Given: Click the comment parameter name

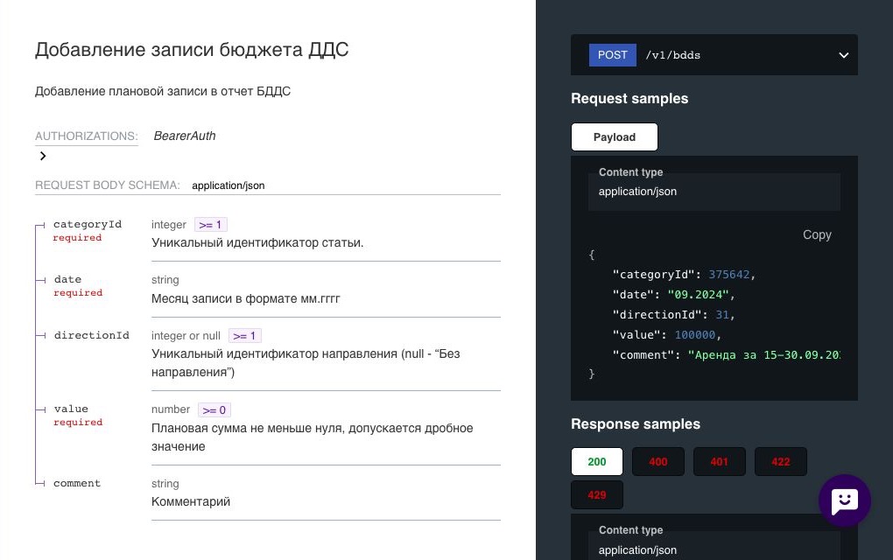Looking at the screenshot, I should [77, 483].
